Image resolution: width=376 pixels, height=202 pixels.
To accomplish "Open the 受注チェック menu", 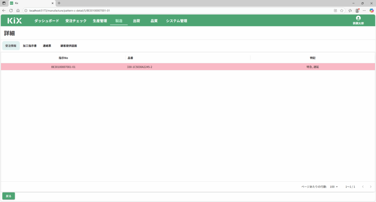I will (76, 21).
